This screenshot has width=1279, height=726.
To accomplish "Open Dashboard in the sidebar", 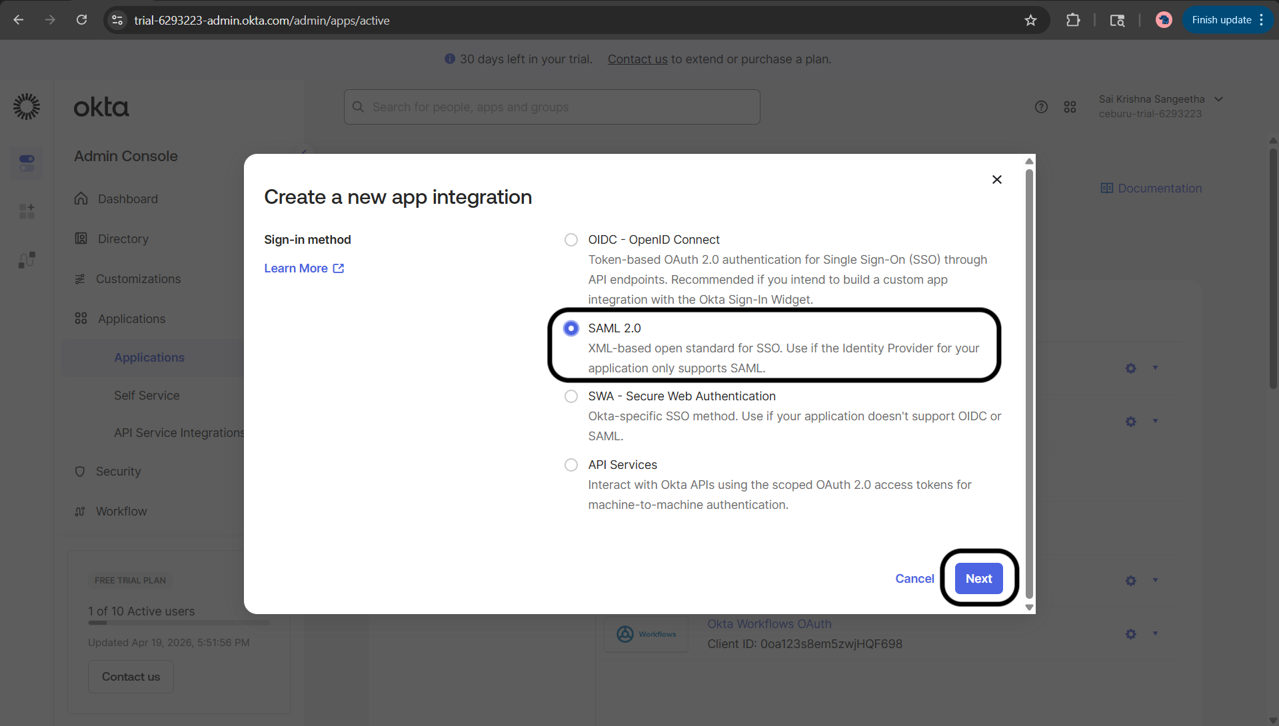I will [x=128, y=199].
